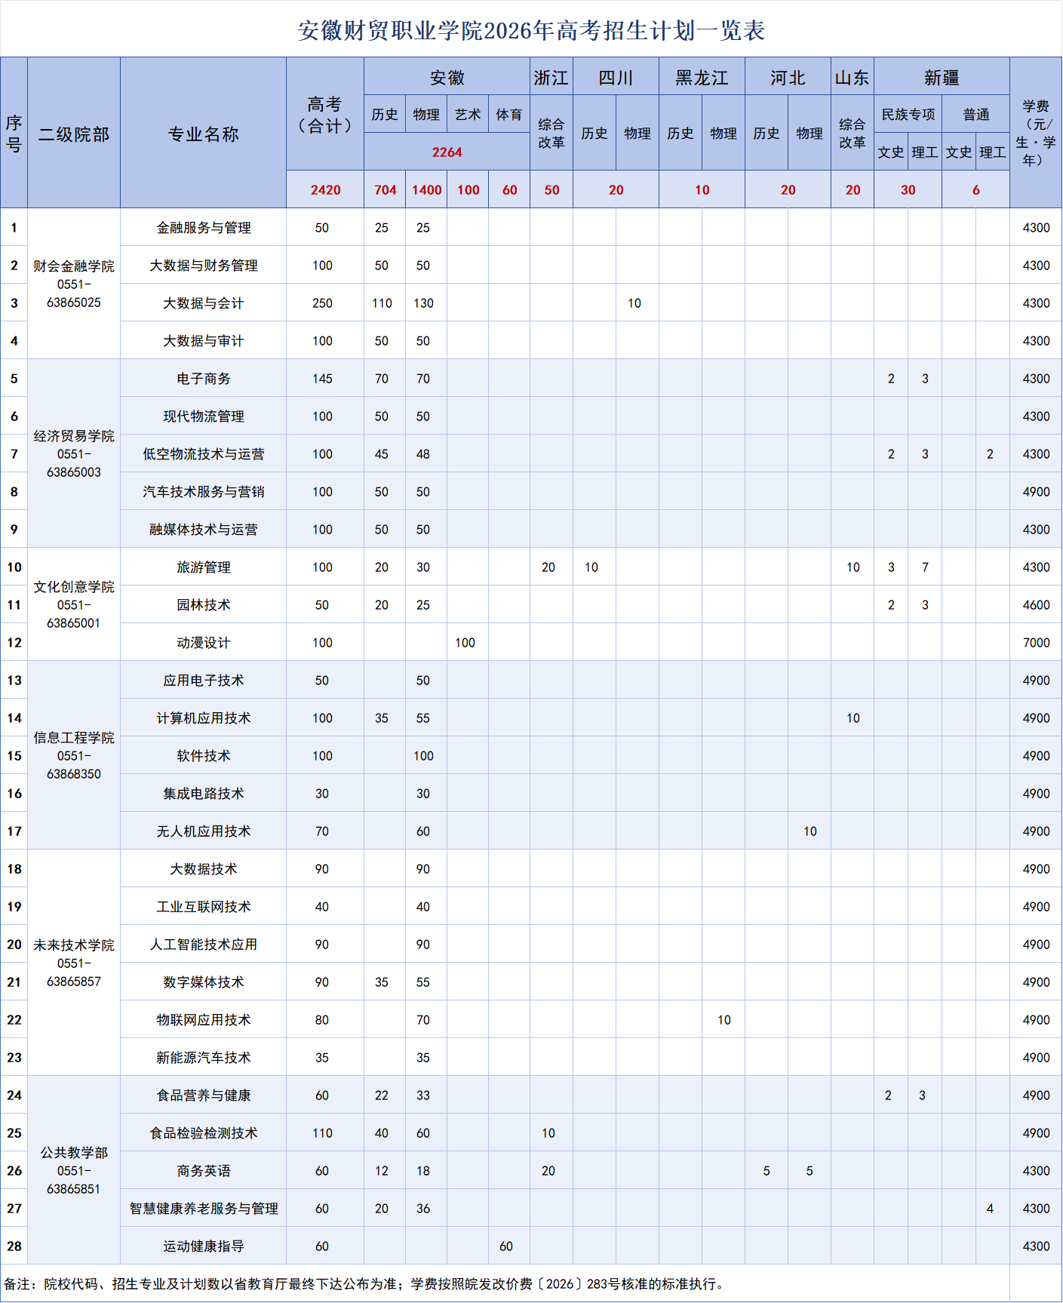Click the 备注 footnote text
This screenshot has width=1063, height=1303.
(365, 1283)
